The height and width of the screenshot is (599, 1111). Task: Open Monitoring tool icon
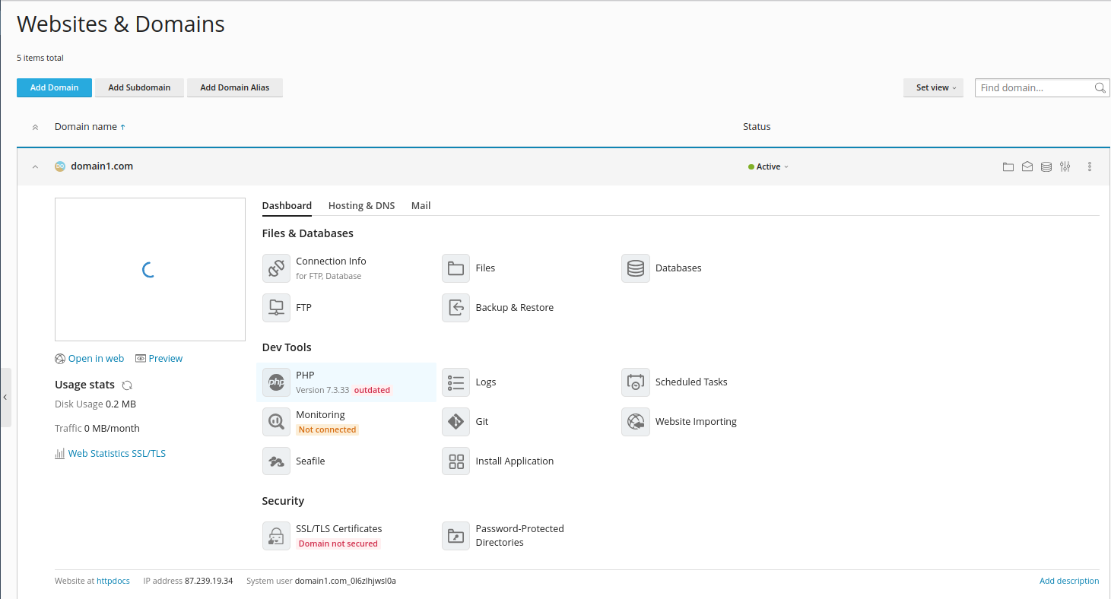click(x=276, y=422)
